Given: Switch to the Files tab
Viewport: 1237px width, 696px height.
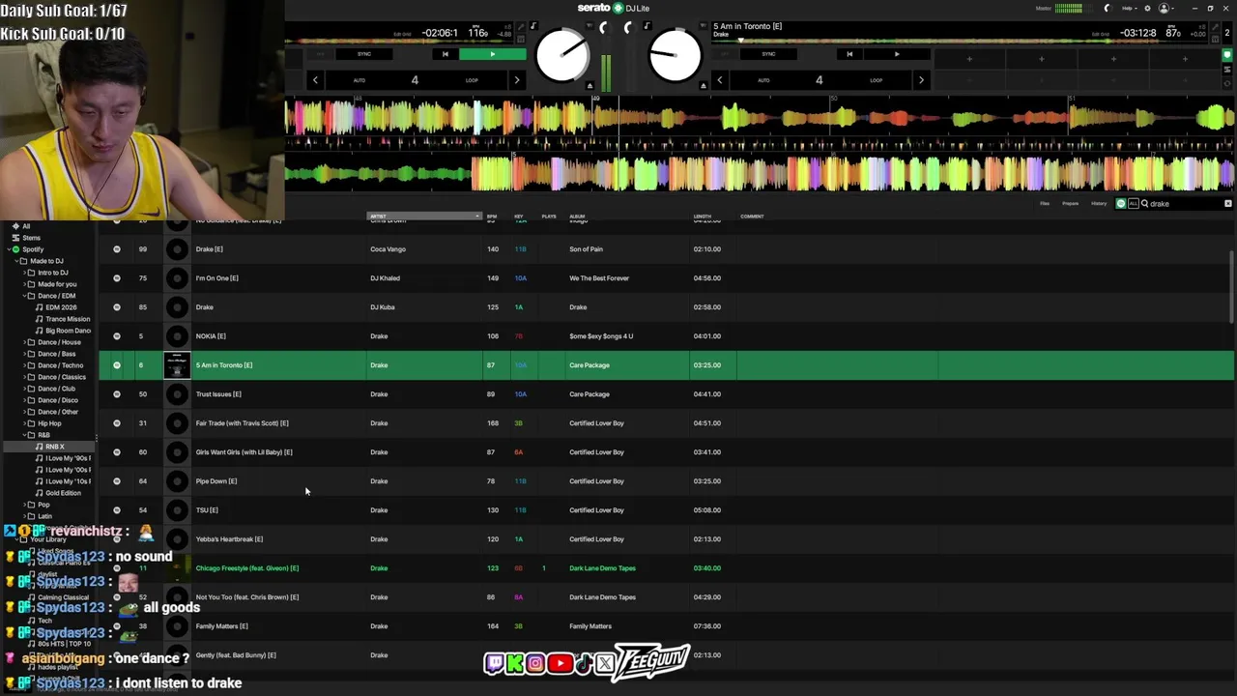Looking at the screenshot, I should coord(1045,204).
